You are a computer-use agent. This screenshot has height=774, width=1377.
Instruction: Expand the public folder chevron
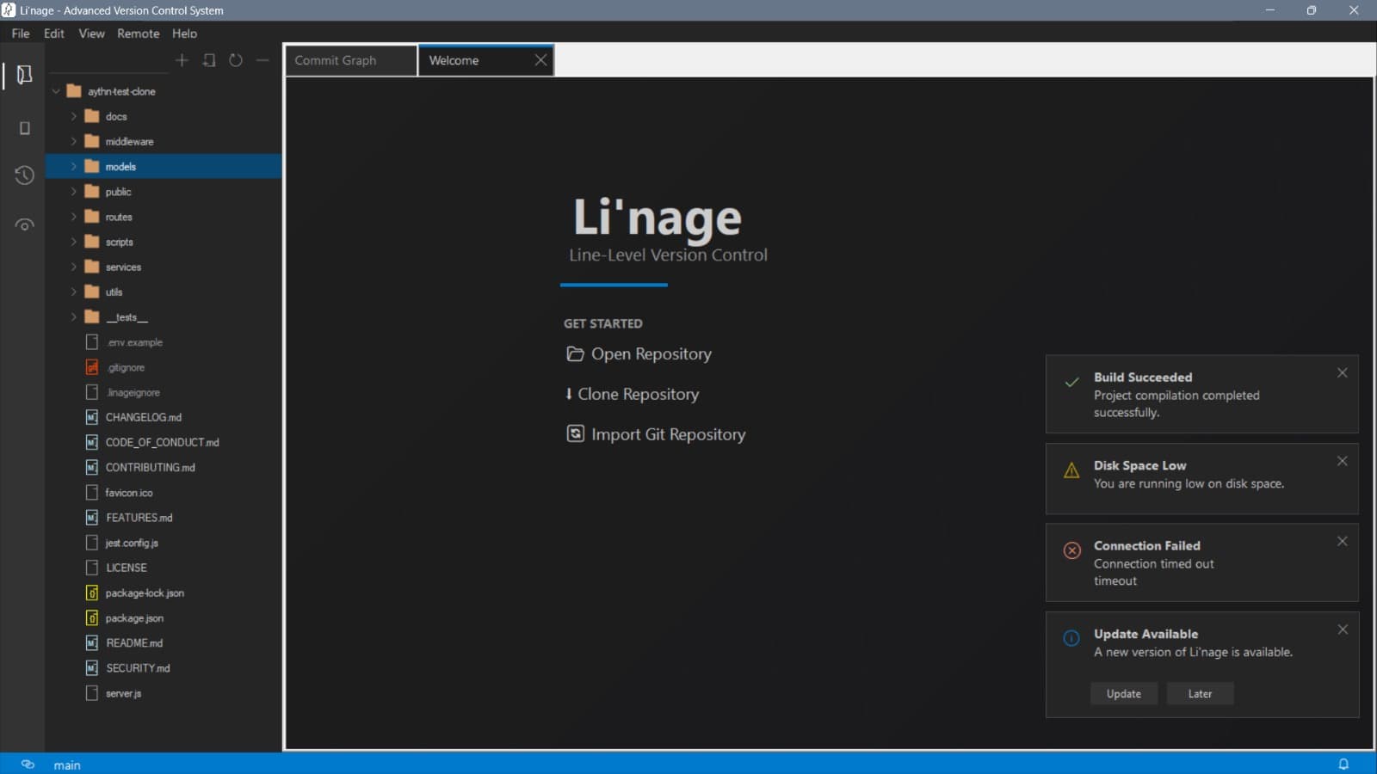[73, 192]
